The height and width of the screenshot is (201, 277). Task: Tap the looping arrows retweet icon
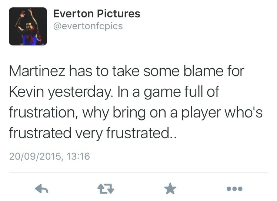pos(106,189)
